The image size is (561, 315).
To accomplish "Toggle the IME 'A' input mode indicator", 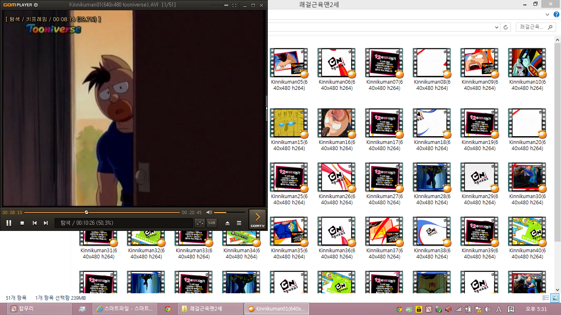I will pos(499,309).
